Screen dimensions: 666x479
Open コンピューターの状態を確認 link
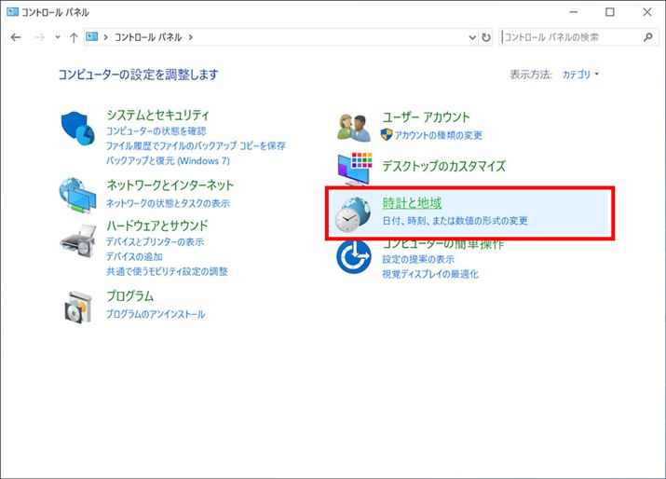pyautogui.click(x=156, y=130)
